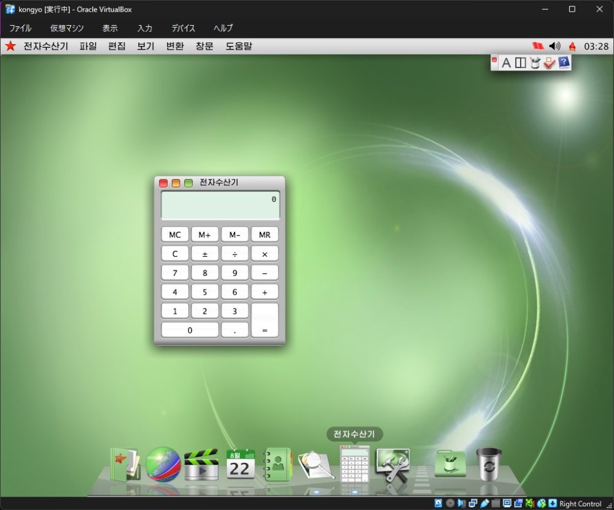Screen dimensions: 614x510
Task: Open the clapperboard media player in dock
Action: (x=201, y=465)
